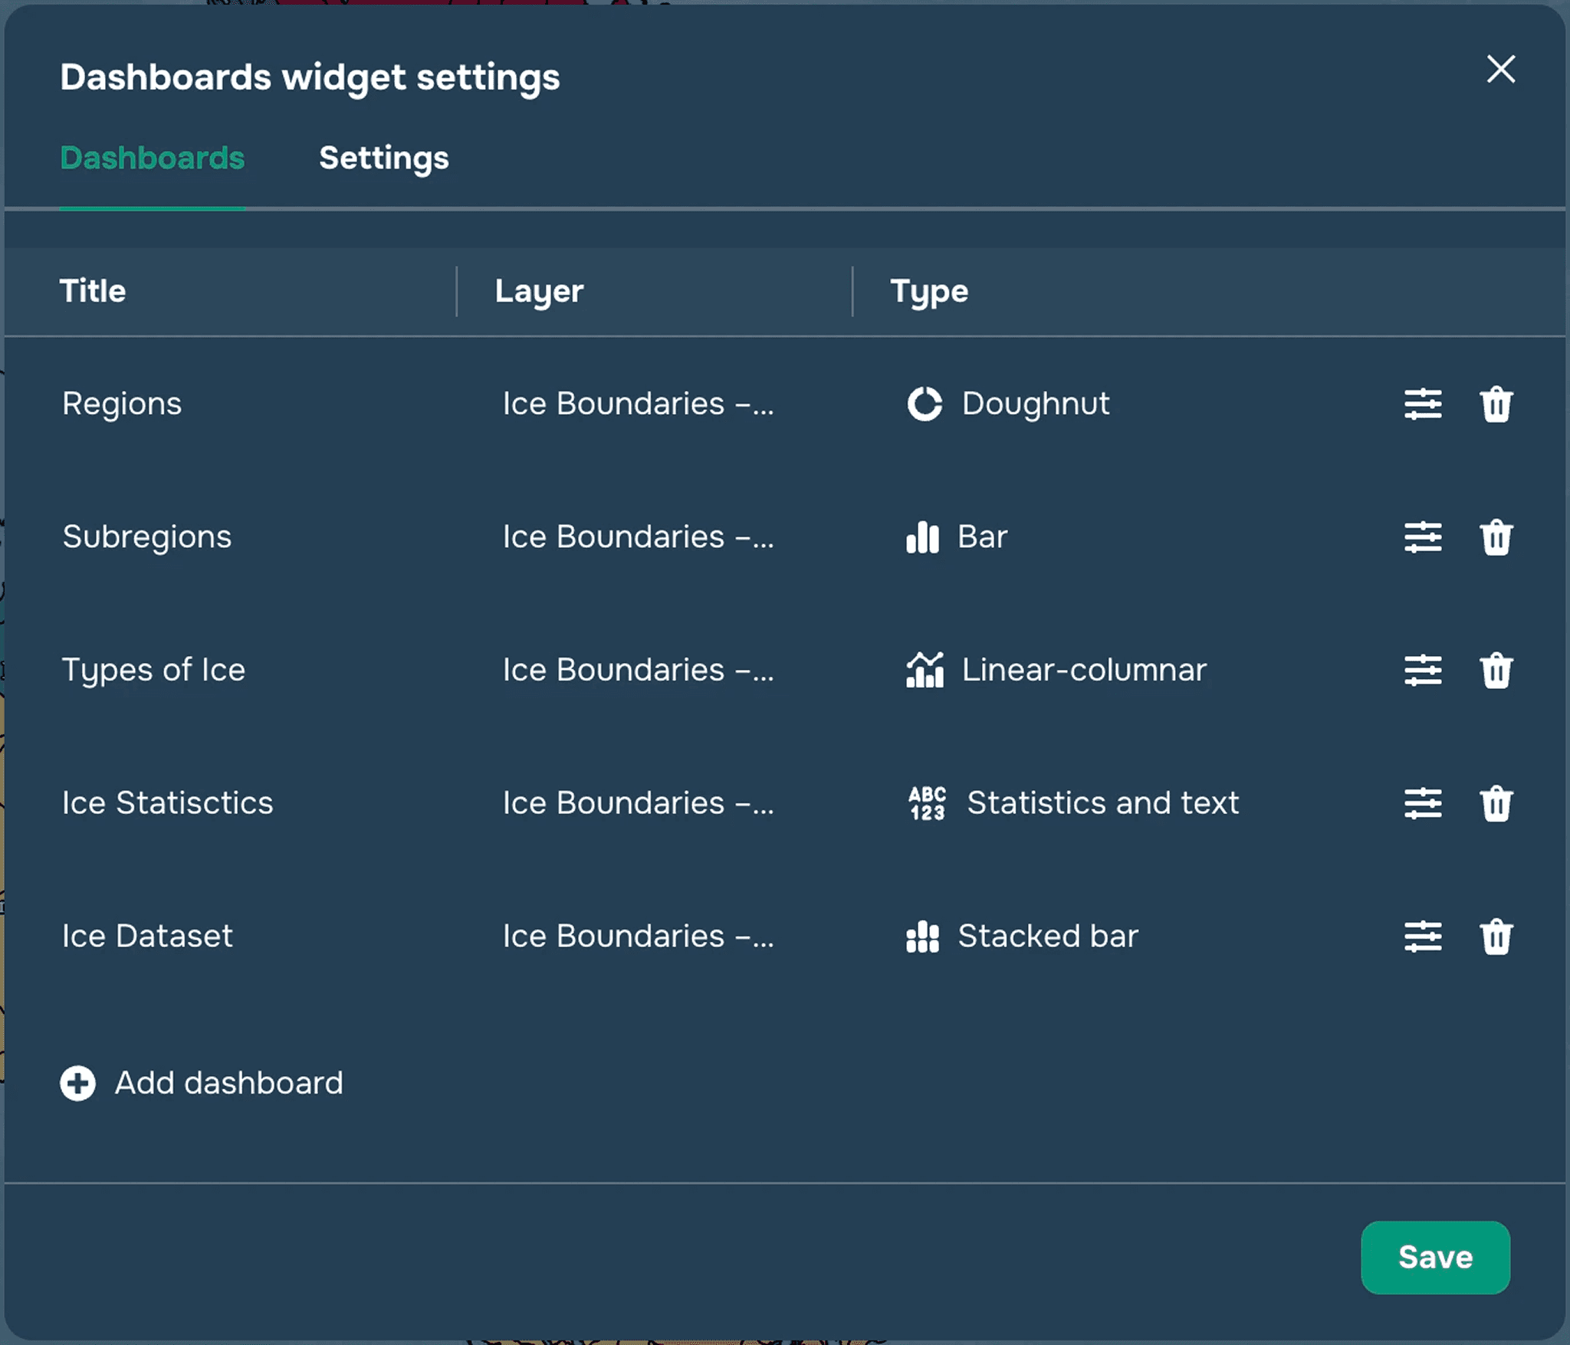
Task: Select the Ice Dataset row title
Action: [147, 937]
